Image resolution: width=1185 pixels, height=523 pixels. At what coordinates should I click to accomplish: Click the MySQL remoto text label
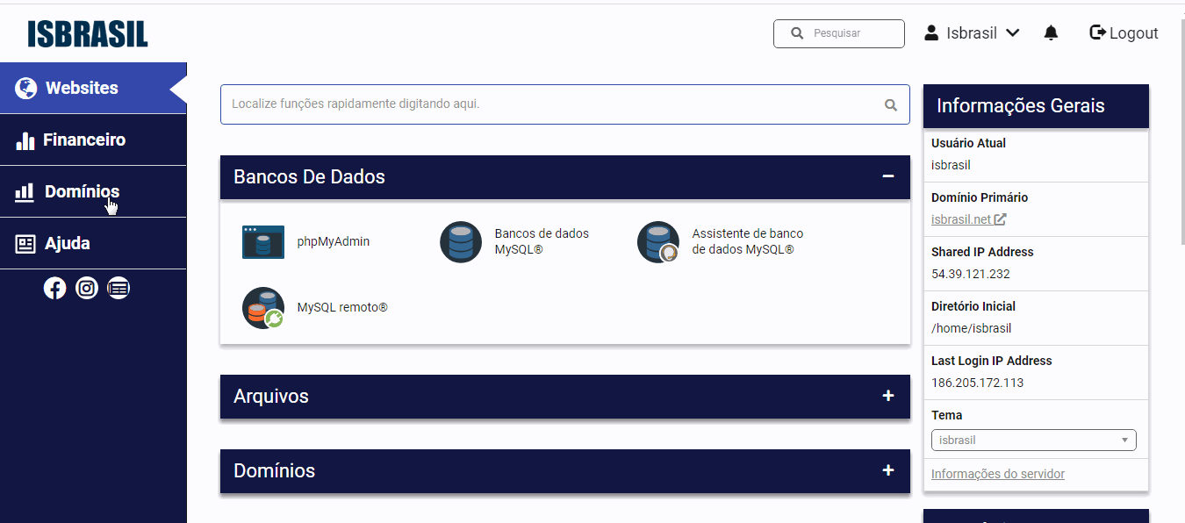(x=342, y=308)
